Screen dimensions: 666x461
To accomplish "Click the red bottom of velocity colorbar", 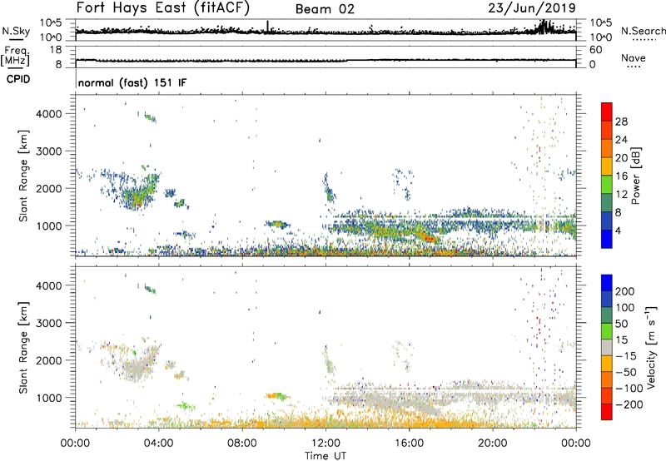I will point(607,412).
